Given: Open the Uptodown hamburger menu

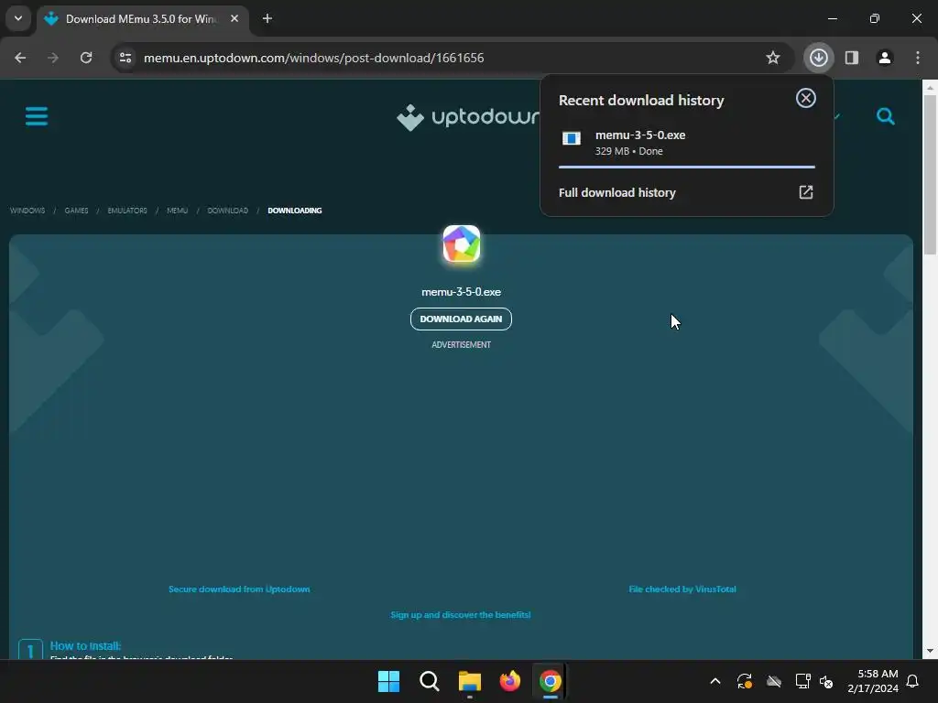Looking at the screenshot, I should 37,116.
